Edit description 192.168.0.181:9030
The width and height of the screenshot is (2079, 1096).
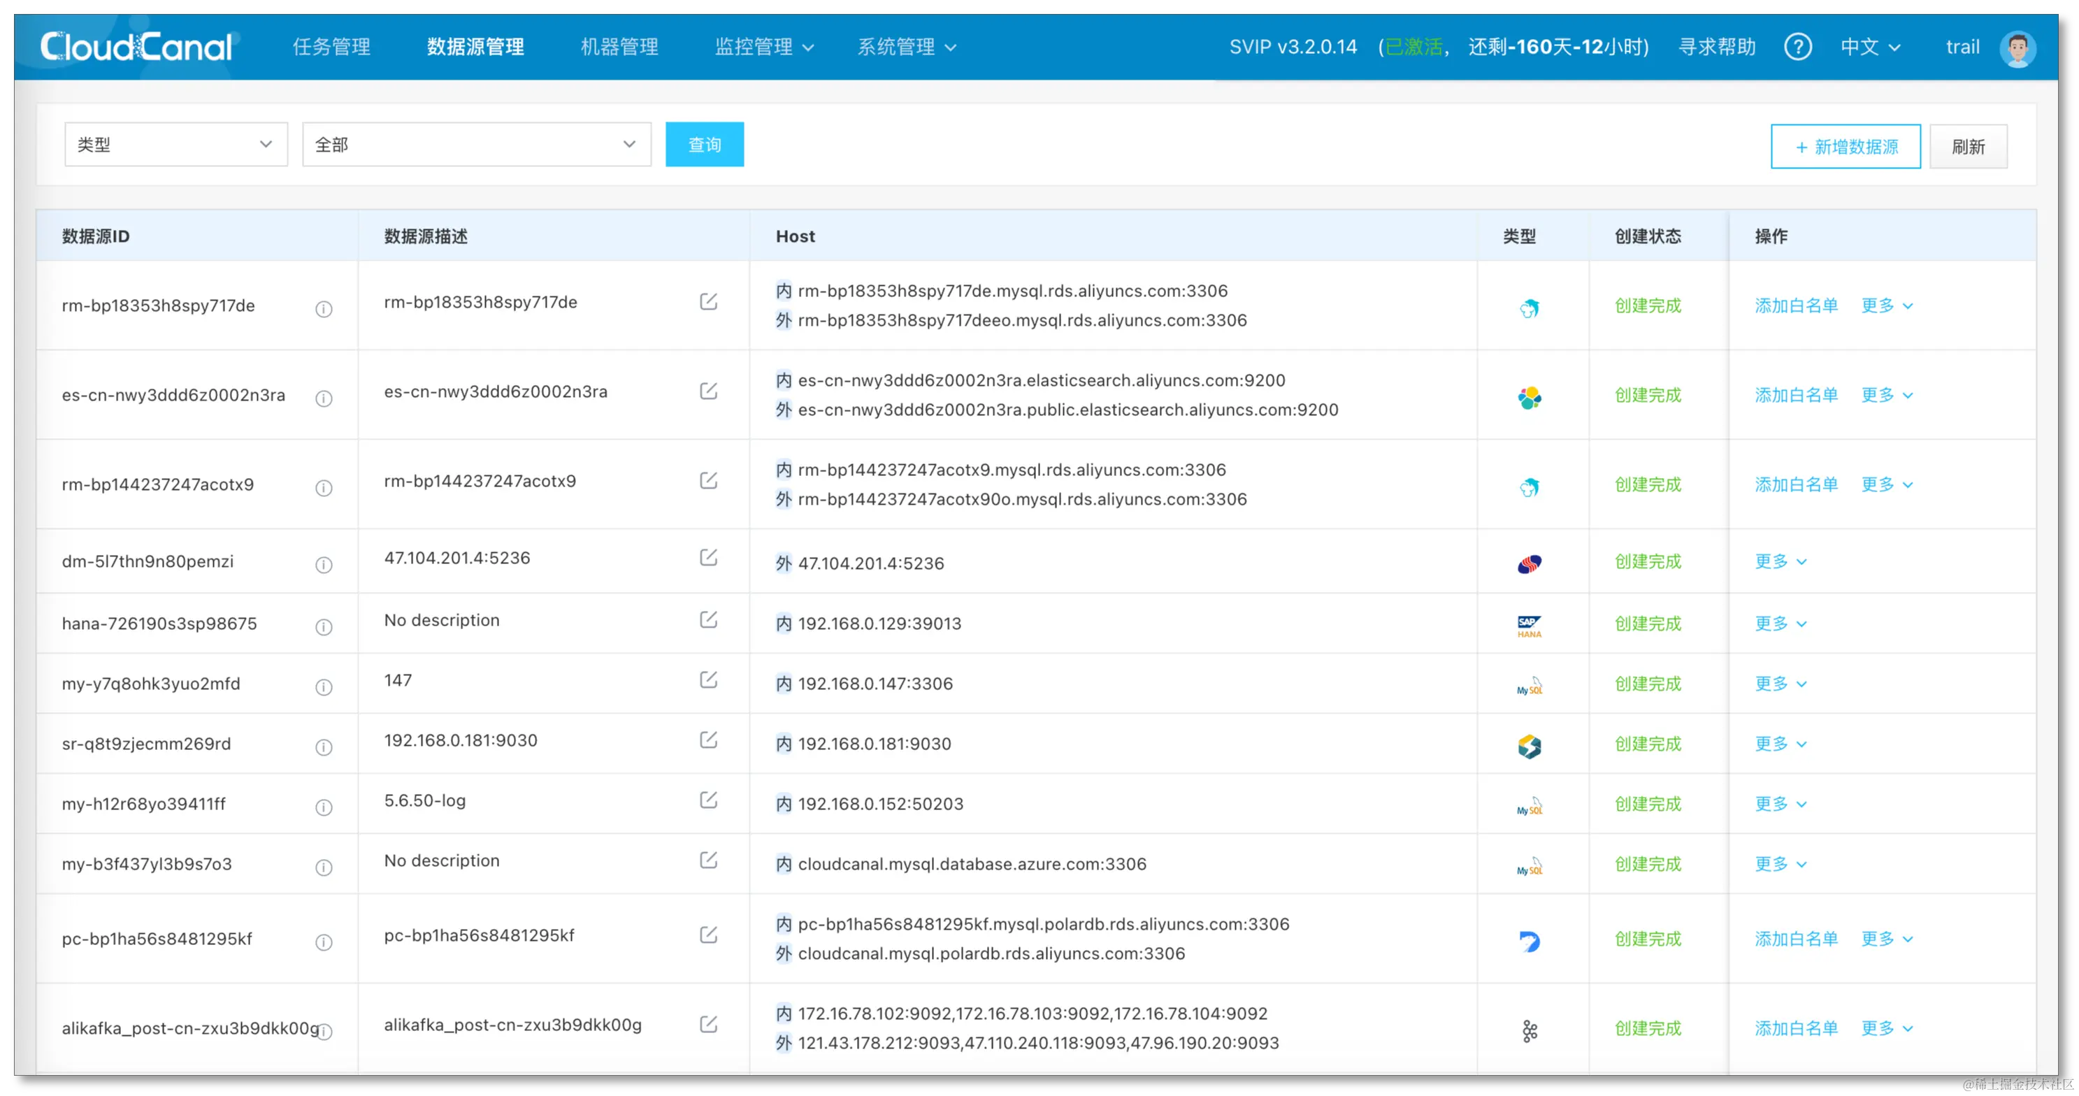(707, 740)
